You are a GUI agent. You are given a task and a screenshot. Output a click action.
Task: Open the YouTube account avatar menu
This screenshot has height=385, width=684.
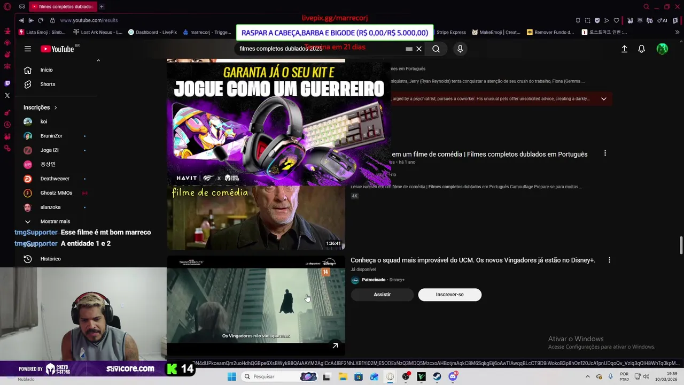[662, 49]
